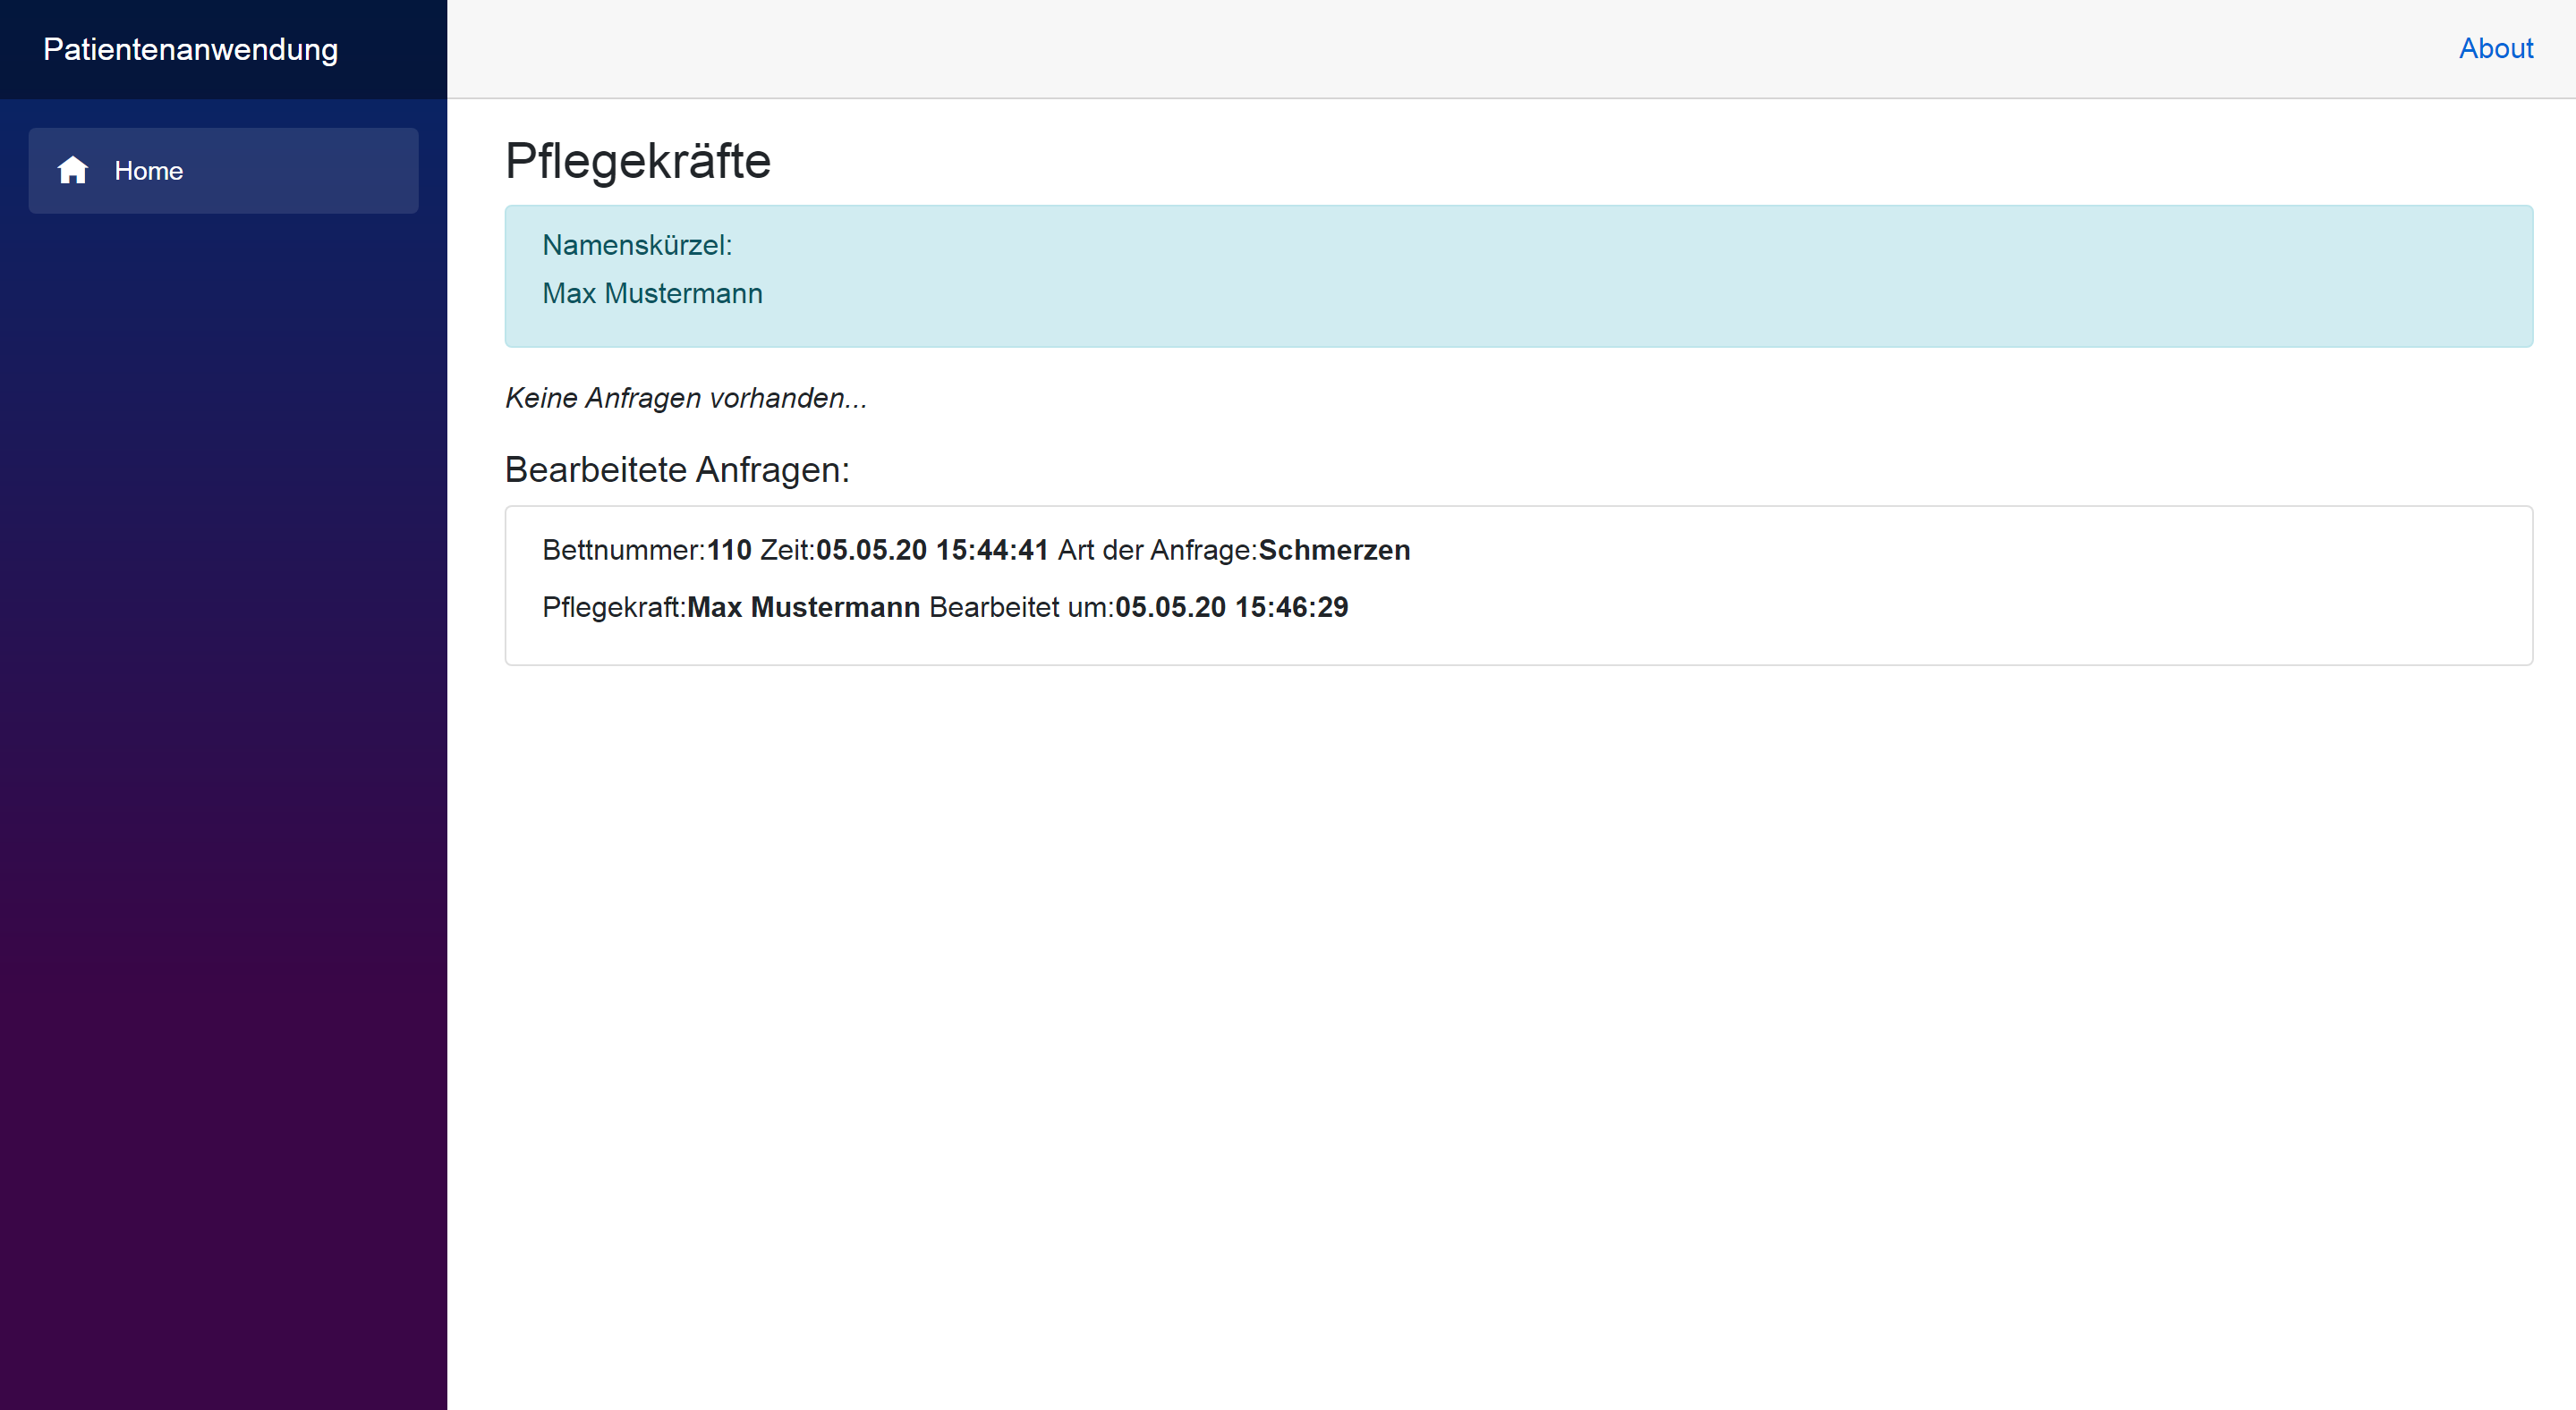The height and width of the screenshot is (1410, 2576).
Task: Click the request type Schmerzen
Action: pyautogui.click(x=1334, y=550)
